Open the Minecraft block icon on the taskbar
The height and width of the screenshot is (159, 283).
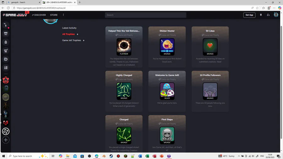pos(125,156)
